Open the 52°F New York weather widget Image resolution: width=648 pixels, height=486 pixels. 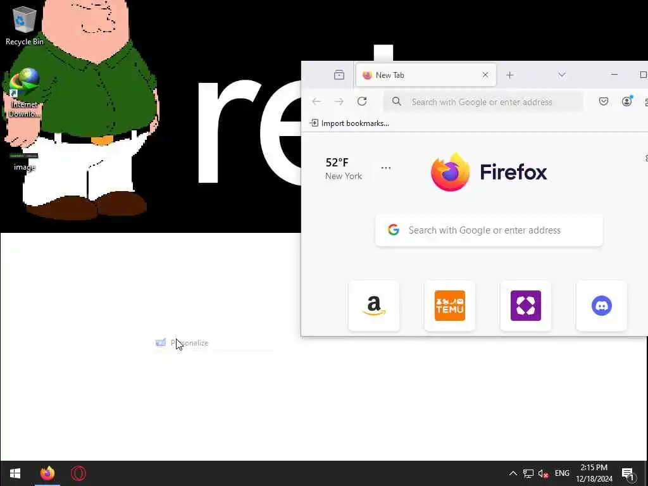344,168
